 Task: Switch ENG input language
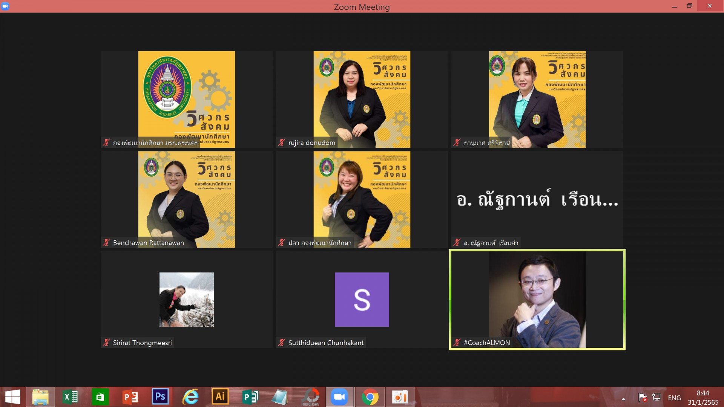tap(674, 398)
